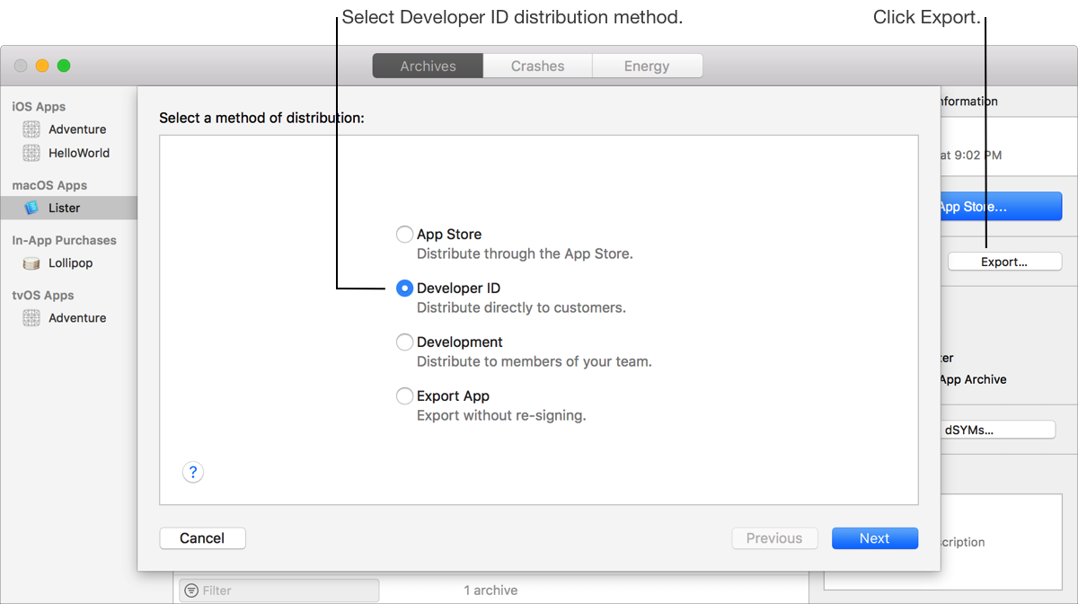
Task: Select the Export App radio button
Action: click(405, 396)
